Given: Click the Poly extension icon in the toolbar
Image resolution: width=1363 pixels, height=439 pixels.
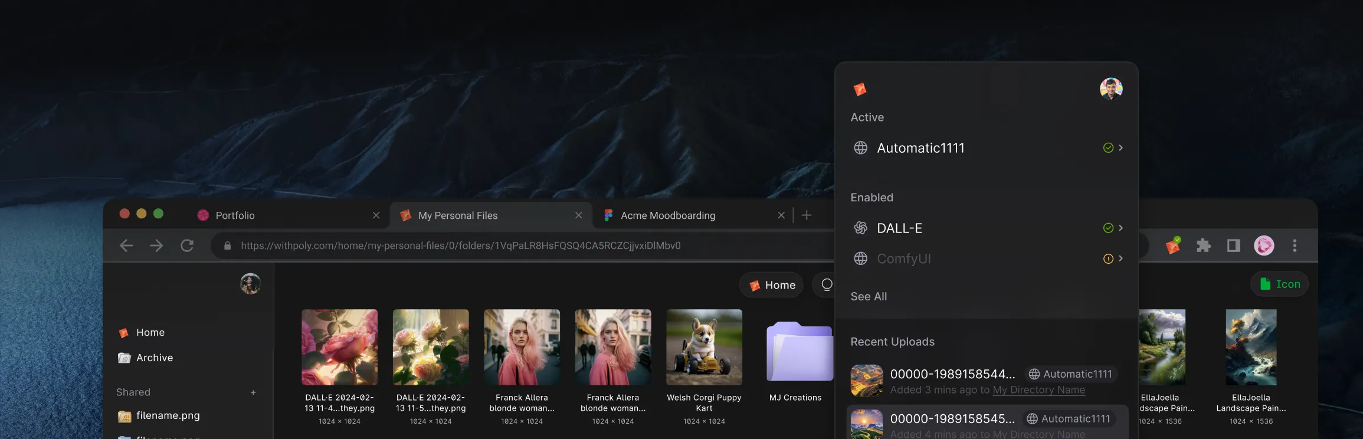Looking at the screenshot, I should tap(1173, 245).
